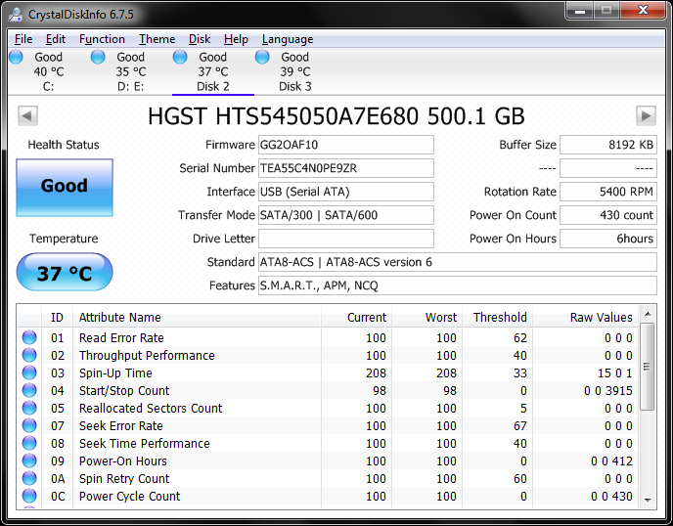Click raw value 0 0 412
This screenshot has width=673, height=526.
click(x=611, y=460)
